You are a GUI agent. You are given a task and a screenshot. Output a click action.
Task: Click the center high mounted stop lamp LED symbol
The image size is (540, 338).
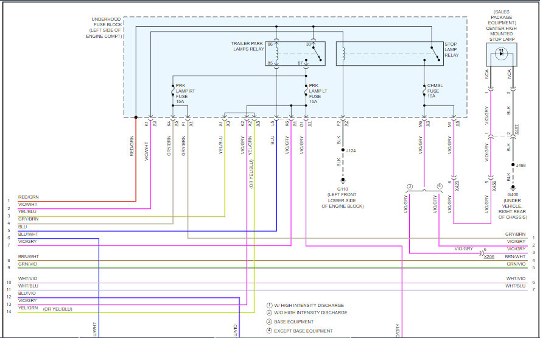pyautogui.click(x=501, y=54)
